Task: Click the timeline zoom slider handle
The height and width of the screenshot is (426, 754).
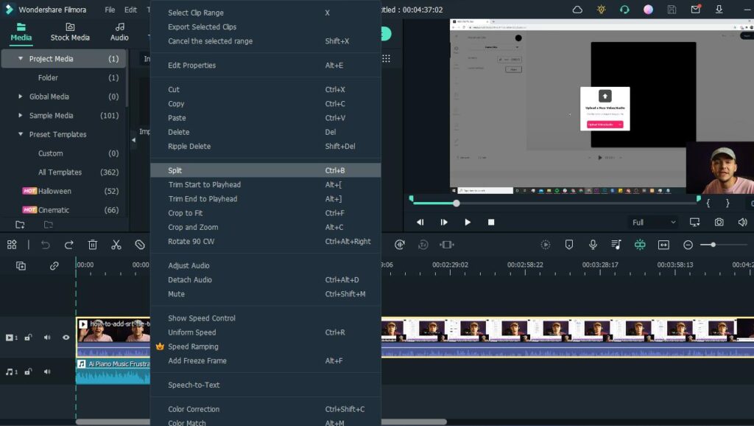Action: point(713,245)
